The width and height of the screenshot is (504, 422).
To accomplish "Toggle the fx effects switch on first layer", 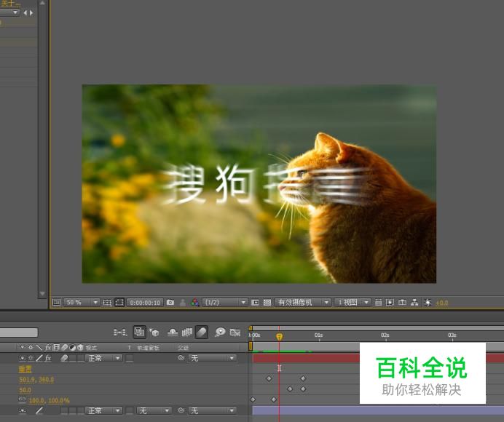I will (x=48, y=358).
